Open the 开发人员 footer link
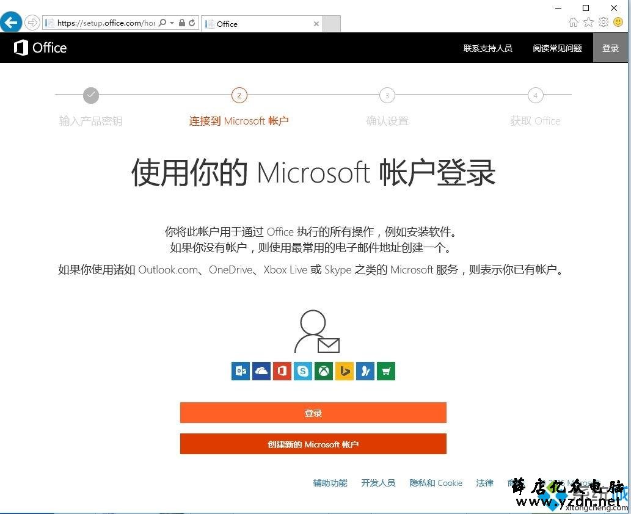 pos(378,483)
